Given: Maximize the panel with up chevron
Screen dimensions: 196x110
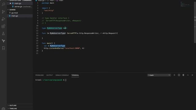Looking at the screenshot, I should tap(188, 75).
